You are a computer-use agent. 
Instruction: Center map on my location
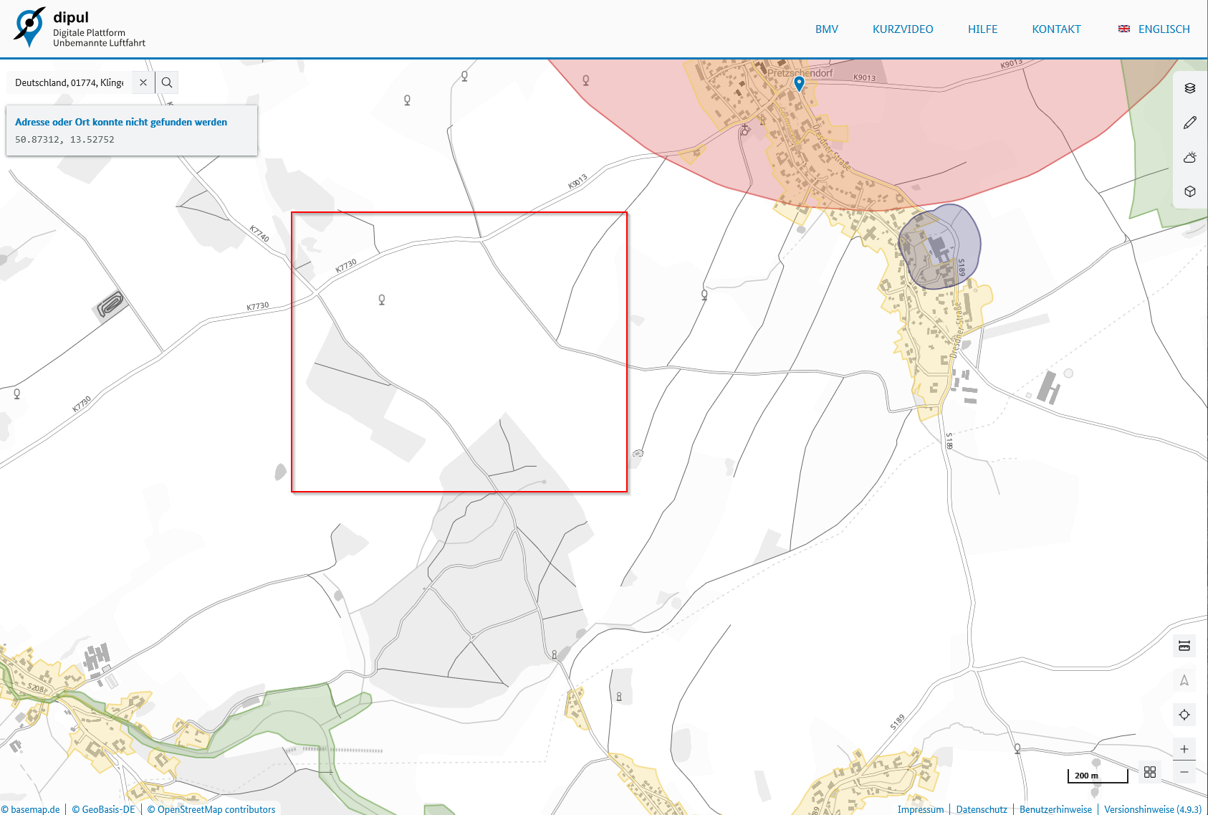pos(1184,715)
